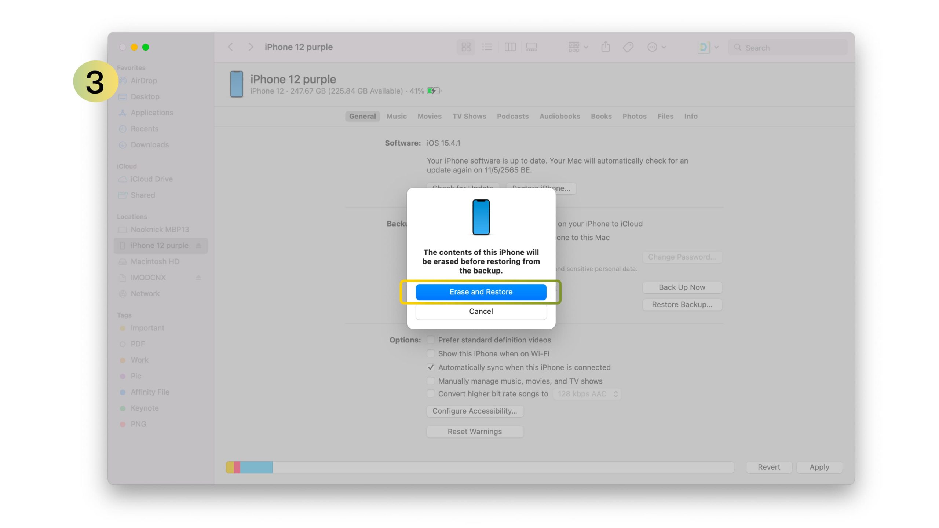939x528 pixels.
Task: Click the Finder Search field
Action: pos(789,48)
